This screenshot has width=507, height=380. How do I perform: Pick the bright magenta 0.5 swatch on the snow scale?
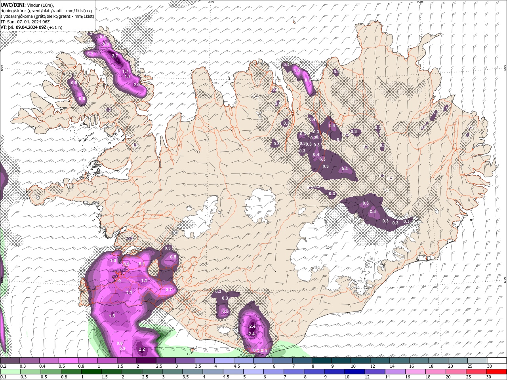tap(68, 361)
